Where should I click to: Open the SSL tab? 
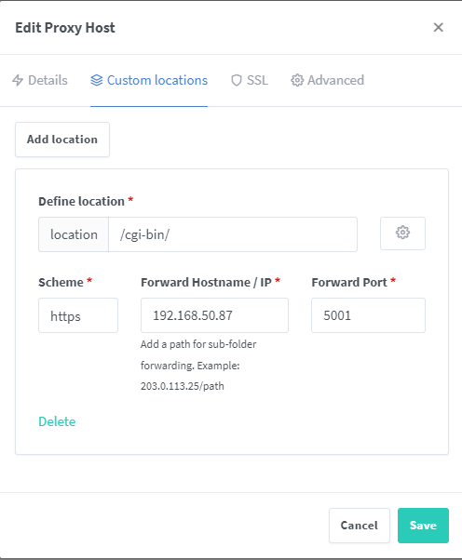250,80
